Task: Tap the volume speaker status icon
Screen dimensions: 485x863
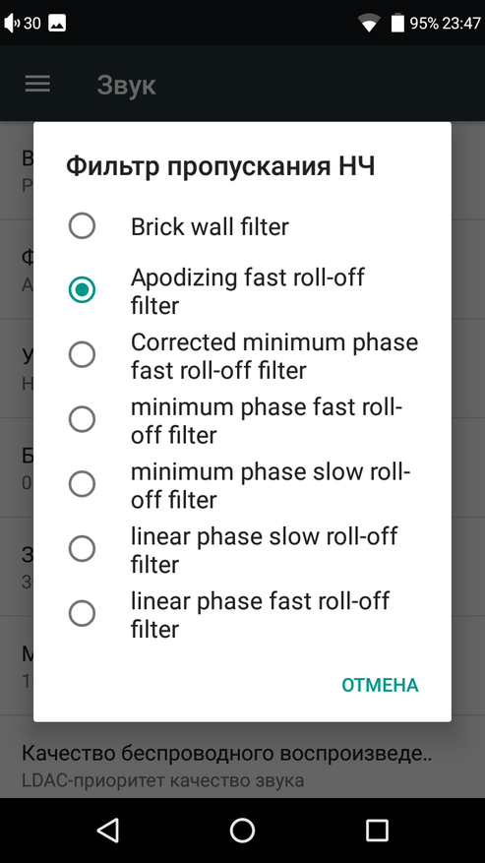Action: coord(12,23)
